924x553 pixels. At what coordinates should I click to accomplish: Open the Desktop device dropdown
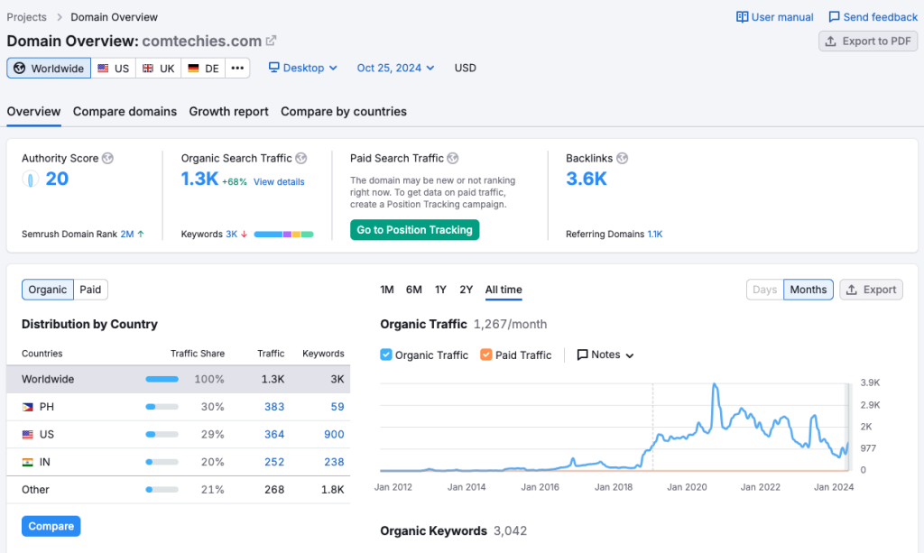pos(302,68)
